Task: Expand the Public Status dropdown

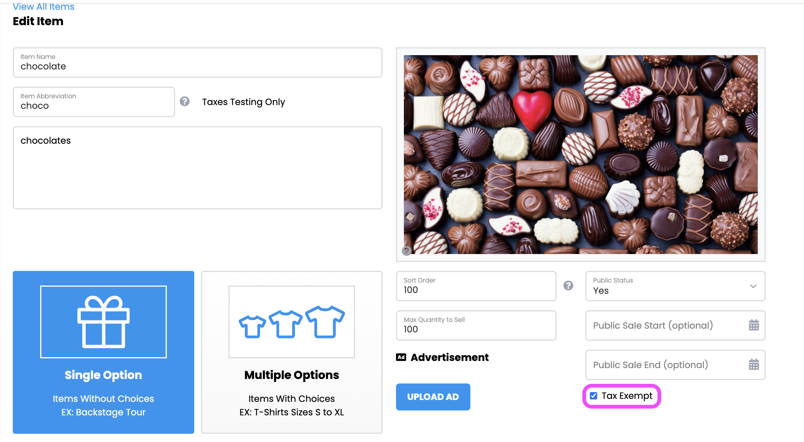Action: [675, 286]
